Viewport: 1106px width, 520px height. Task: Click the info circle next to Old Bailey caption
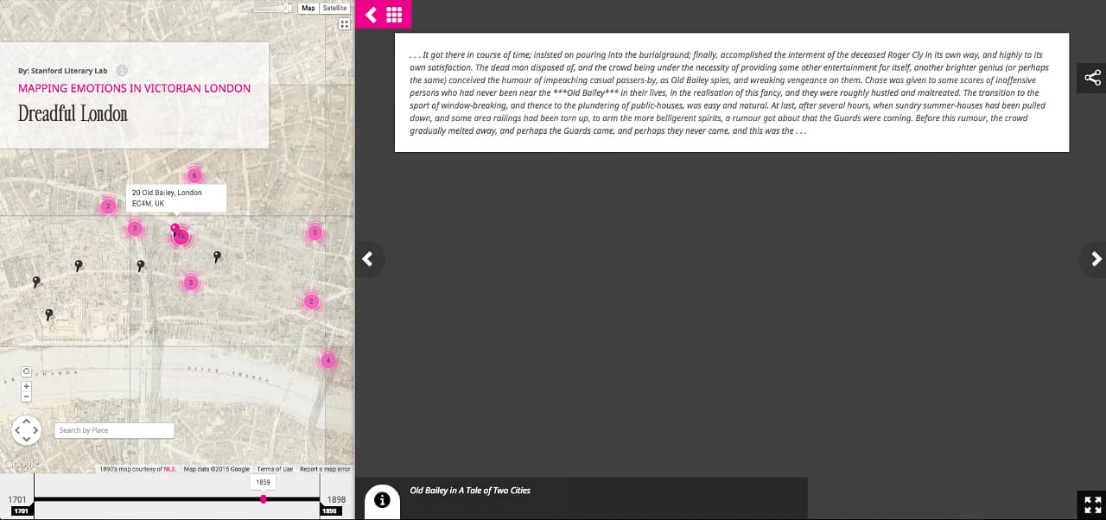(382, 498)
